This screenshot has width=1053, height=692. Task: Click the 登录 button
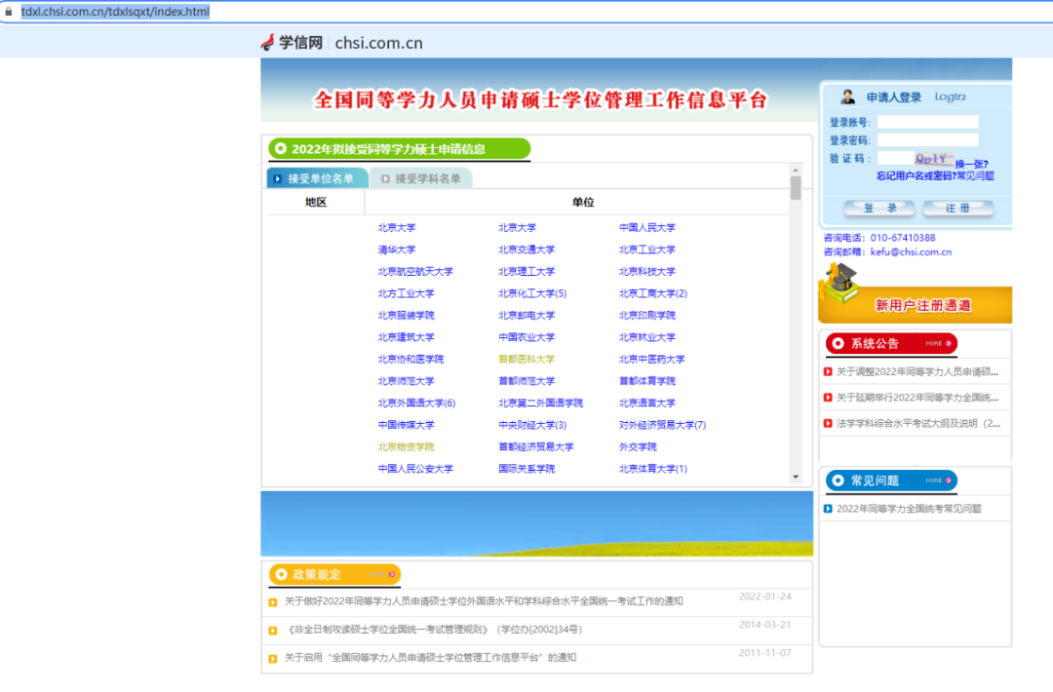click(x=879, y=208)
